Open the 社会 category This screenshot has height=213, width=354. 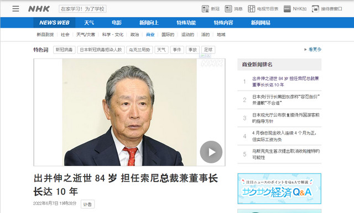(x=65, y=34)
